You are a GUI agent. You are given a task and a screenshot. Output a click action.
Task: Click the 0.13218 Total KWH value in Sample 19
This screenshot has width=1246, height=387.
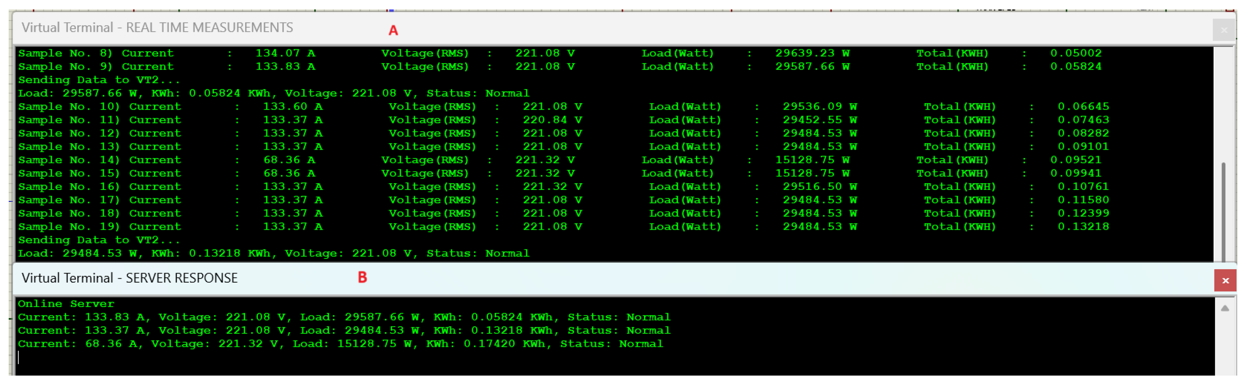tap(1083, 227)
